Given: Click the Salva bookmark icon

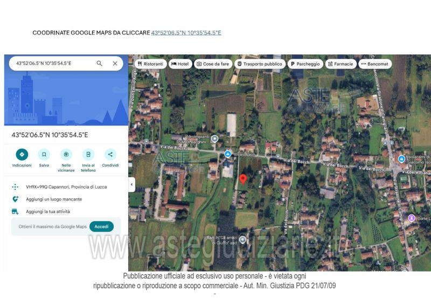Looking at the screenshot, I should 44,155.
